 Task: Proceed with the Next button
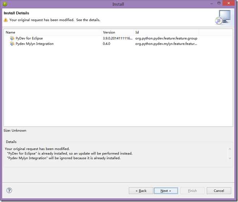coord(166,191)
